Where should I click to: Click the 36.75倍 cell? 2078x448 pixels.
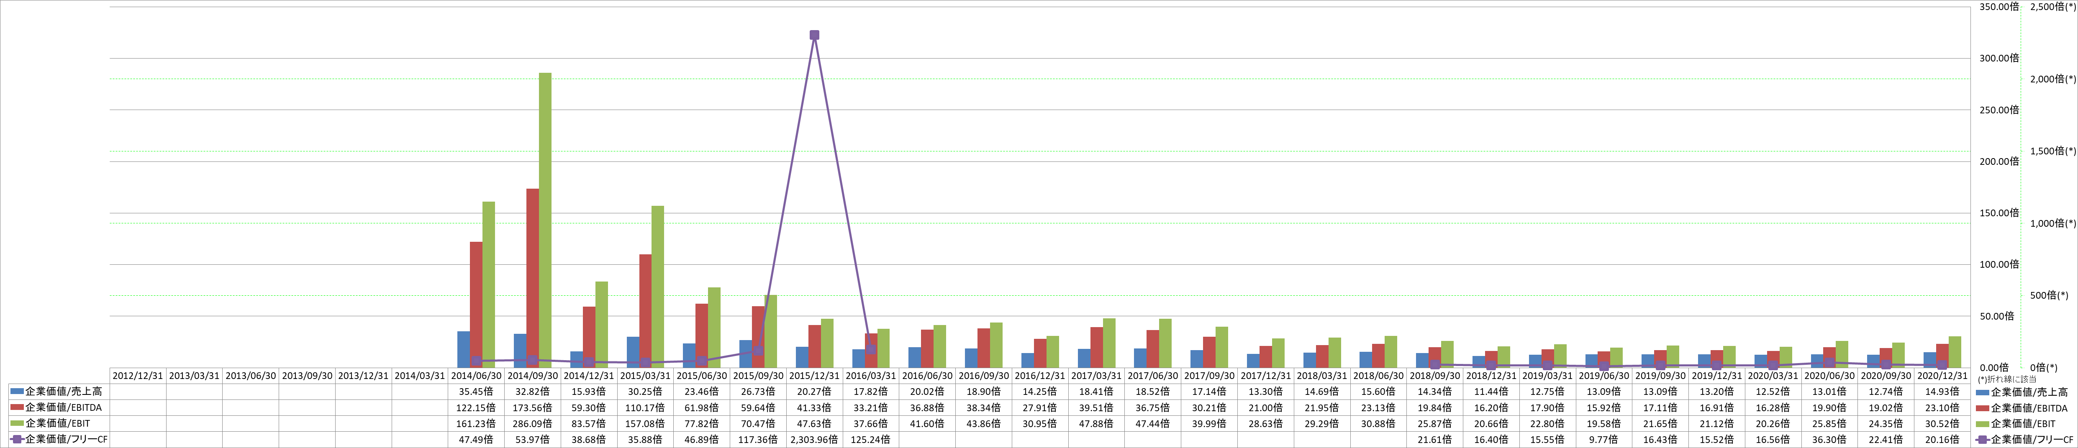point(1152,408)
